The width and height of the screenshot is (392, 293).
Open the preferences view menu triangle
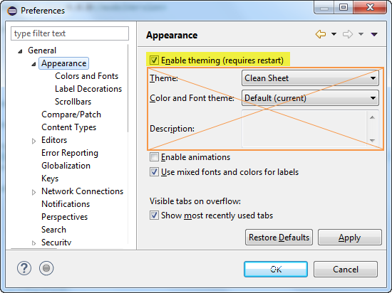coord(374,34)
